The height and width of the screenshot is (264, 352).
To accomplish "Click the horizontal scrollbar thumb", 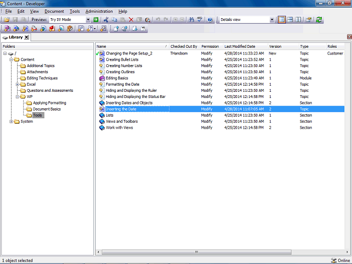I will click(x=197, y=252).
